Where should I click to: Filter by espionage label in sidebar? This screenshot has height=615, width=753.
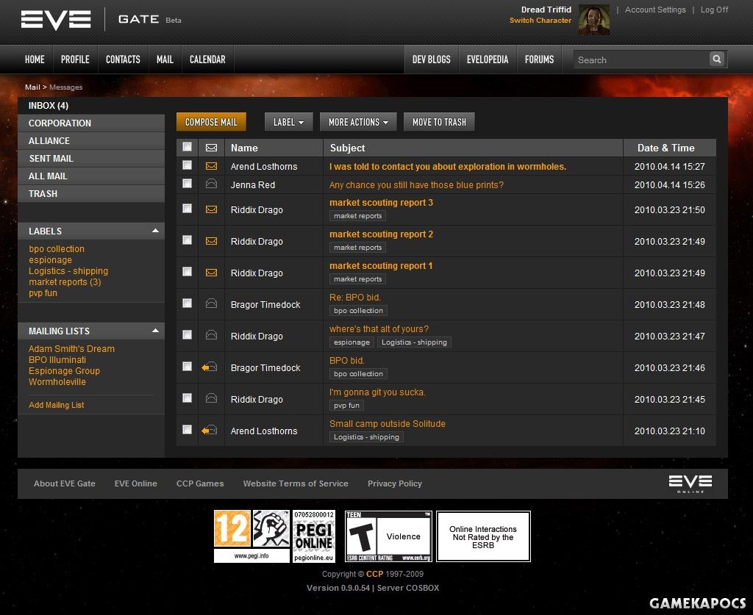click(x=50, y=260)
